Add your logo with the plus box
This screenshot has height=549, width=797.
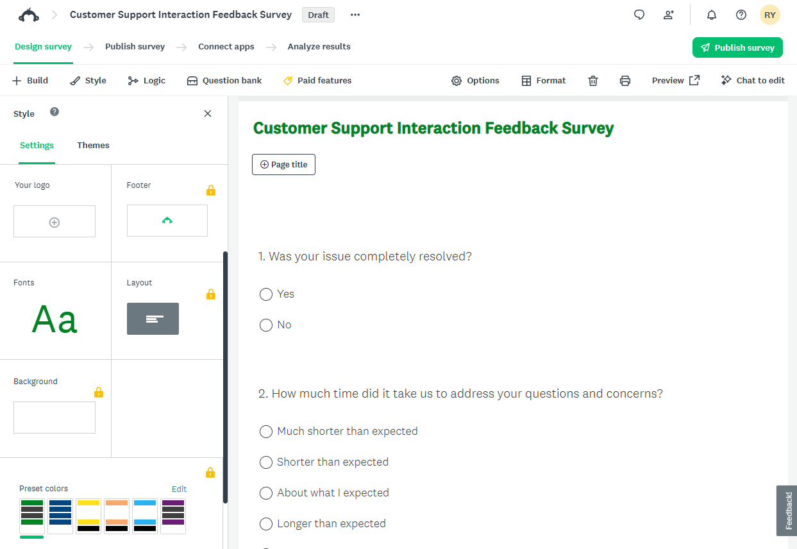55,221
